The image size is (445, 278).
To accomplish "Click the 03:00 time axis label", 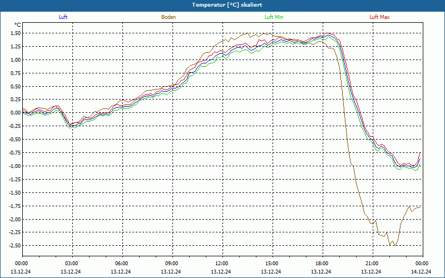I will (x=72, y=264).
